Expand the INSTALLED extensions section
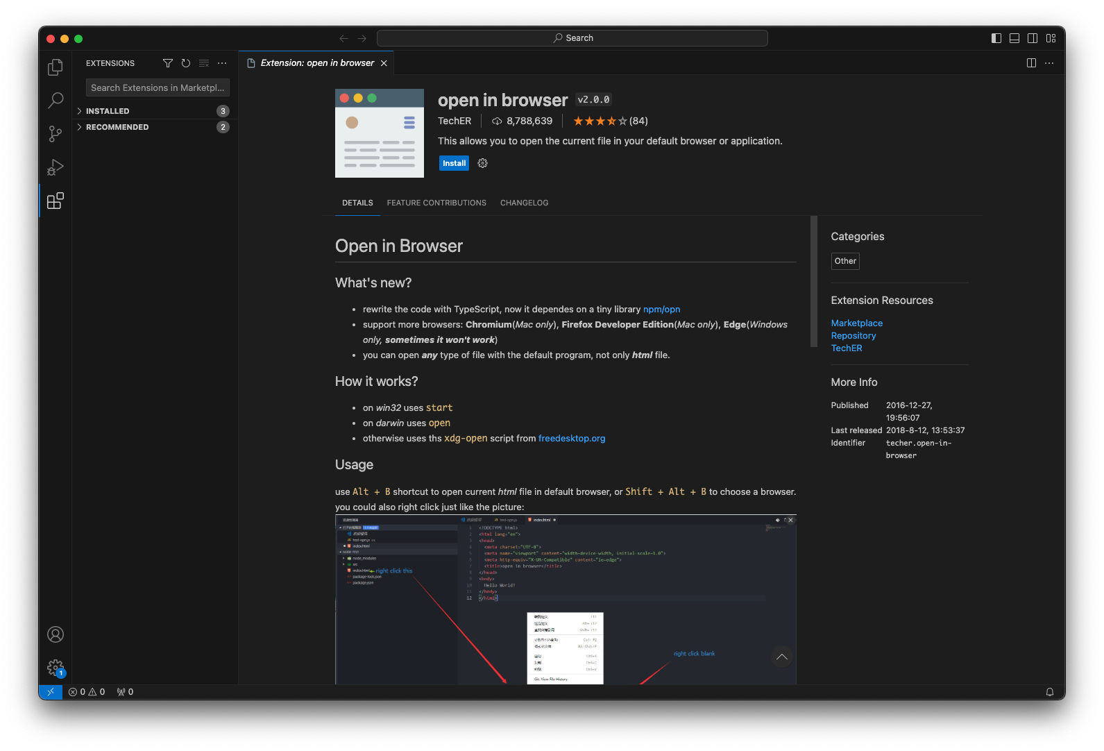The height and width of the screenshot is (751, 1104). pyautogui.click(x=155, y=111)
